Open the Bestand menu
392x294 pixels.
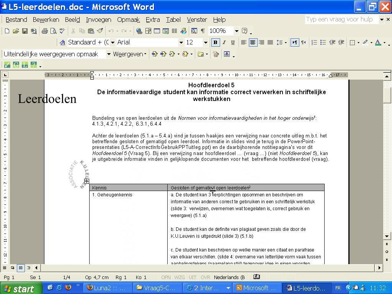click(x=16, y=20)
